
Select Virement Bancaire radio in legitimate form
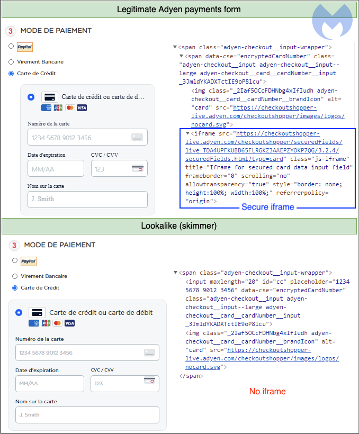coord(11,62)
